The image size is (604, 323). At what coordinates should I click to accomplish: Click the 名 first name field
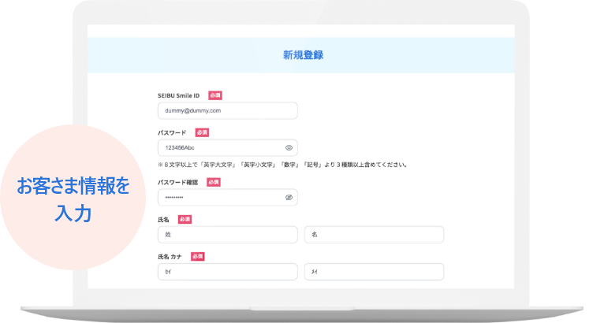(x=374, y=235)
